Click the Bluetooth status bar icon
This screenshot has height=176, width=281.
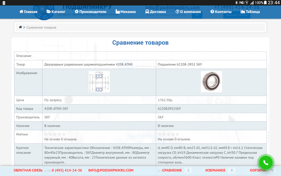[237, 3]
